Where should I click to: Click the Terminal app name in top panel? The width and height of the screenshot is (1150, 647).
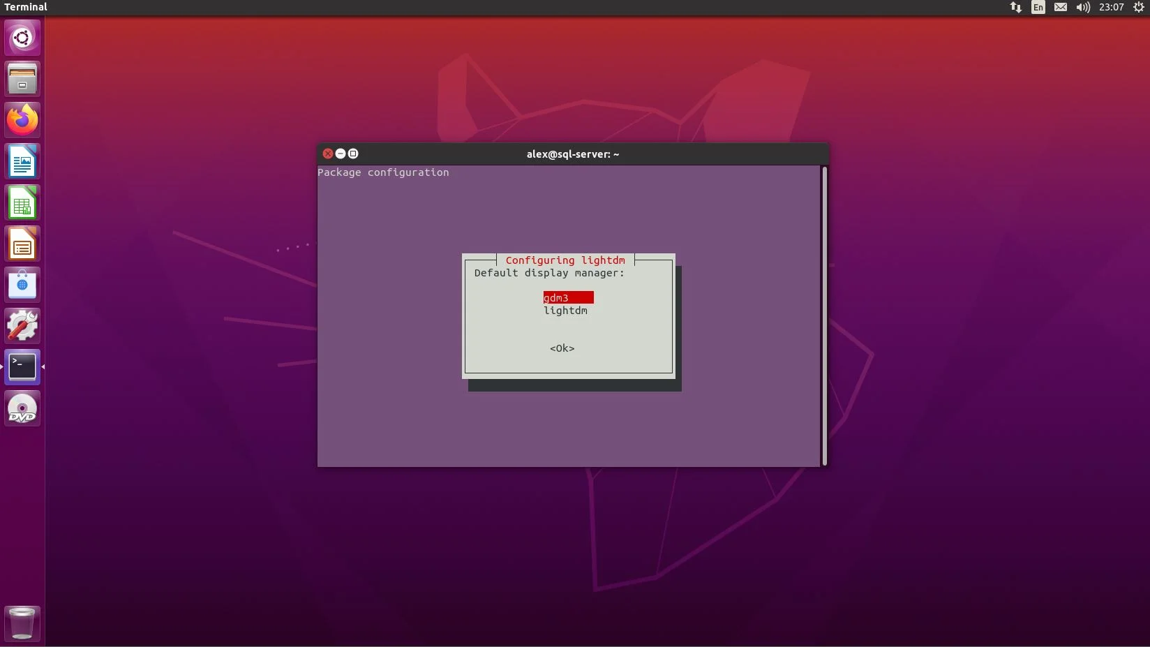[x=26, y=7]
